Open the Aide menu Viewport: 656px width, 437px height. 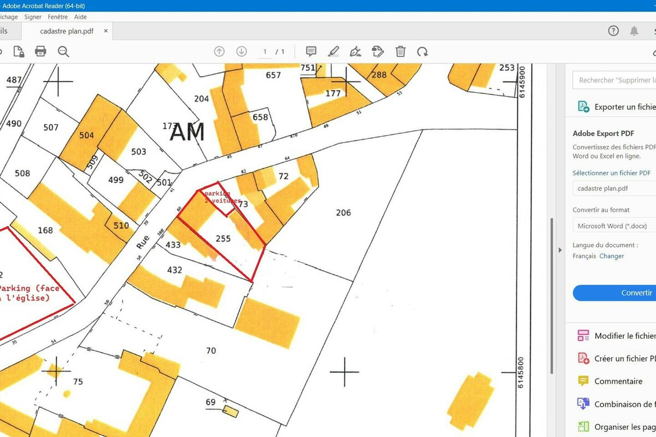click(80, 17)
